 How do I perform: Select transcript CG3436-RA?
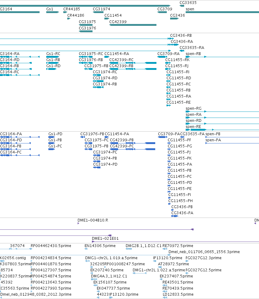[182, 42]
